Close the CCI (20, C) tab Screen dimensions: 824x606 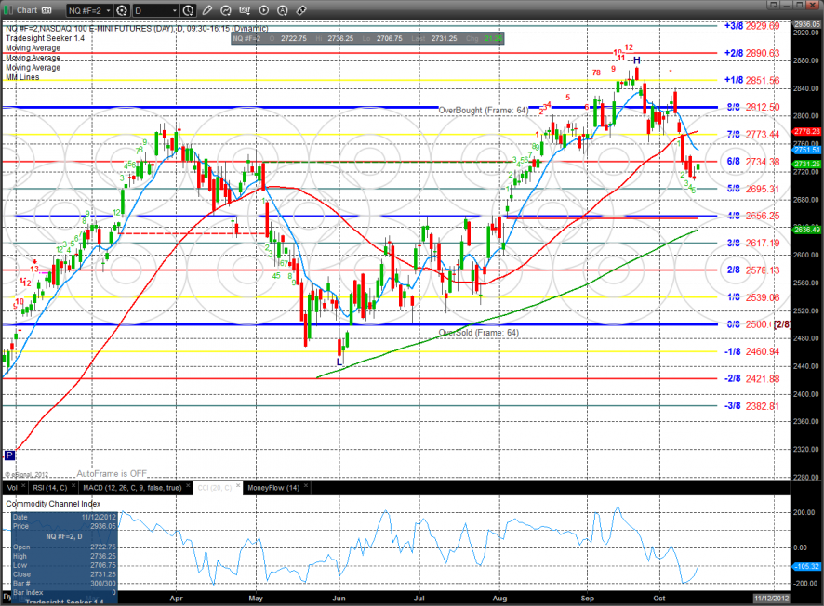238,486
